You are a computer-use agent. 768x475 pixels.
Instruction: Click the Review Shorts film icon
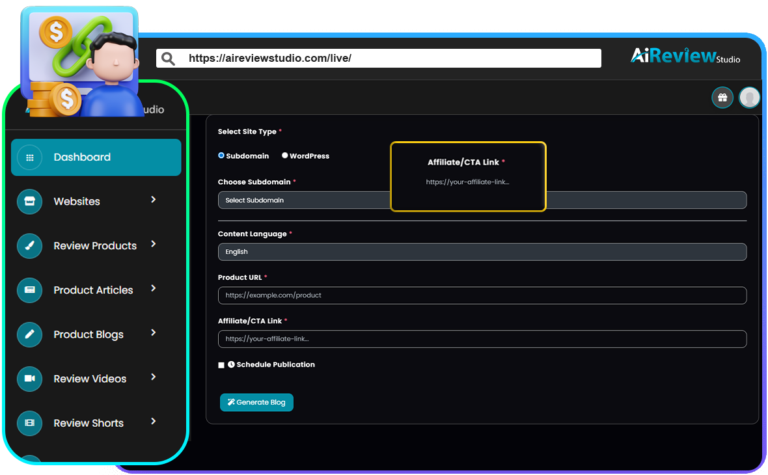[x=29, y=423]
